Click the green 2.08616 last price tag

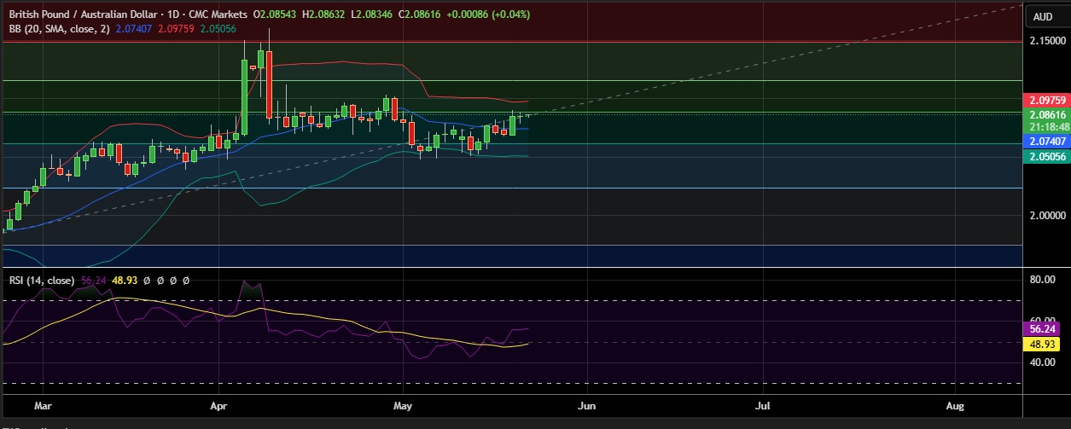[1046, 114]
